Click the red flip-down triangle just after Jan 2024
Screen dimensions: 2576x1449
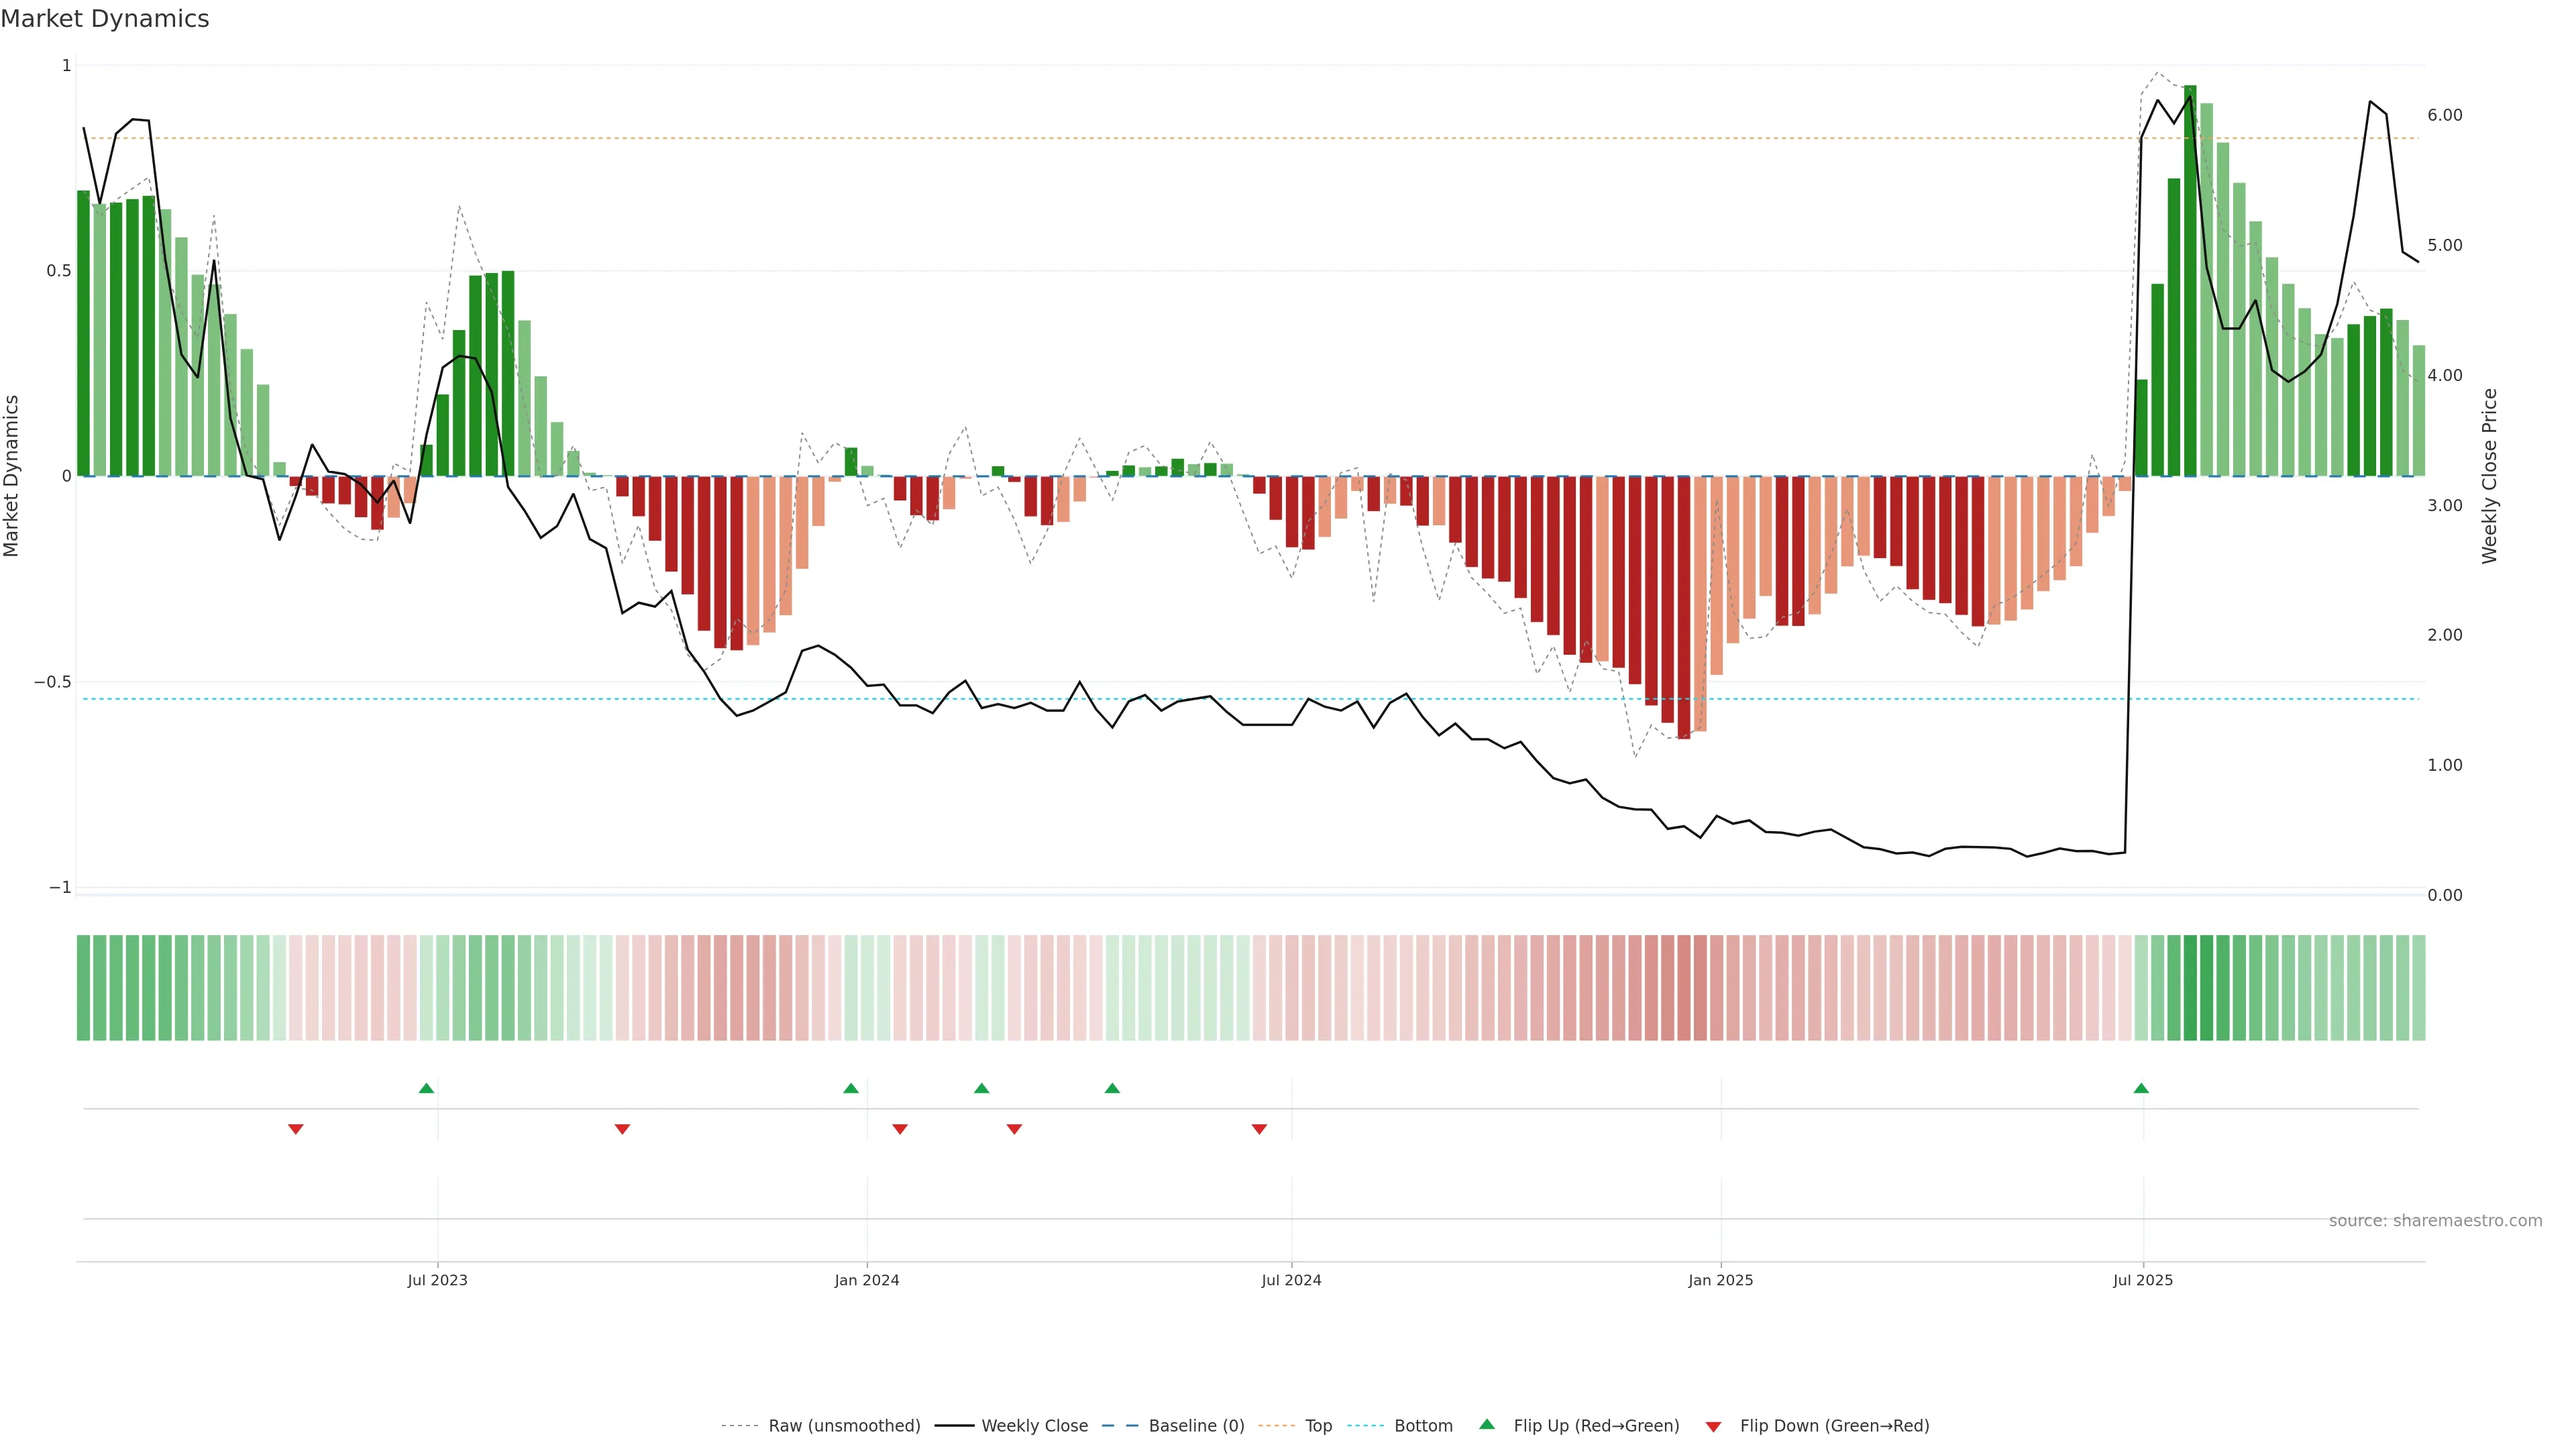pyautogui.click(x=900, y=1129)
